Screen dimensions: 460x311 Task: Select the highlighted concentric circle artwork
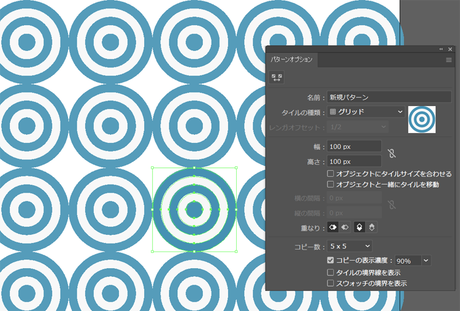[194, 210]
